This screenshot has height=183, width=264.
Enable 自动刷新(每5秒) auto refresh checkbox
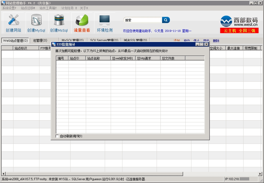coord(57,136)
